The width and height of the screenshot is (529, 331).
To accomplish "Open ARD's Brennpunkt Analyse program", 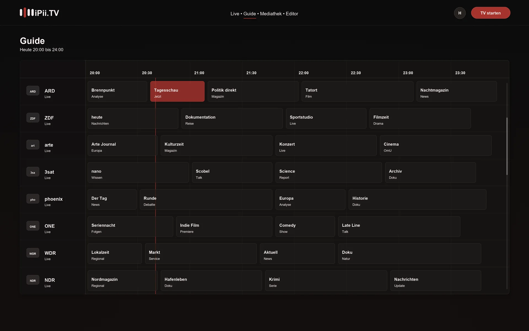I will point(117,91).
